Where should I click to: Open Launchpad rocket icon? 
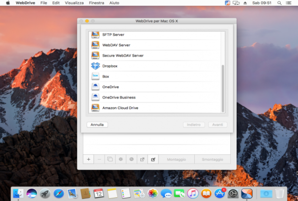pos(45,194)
